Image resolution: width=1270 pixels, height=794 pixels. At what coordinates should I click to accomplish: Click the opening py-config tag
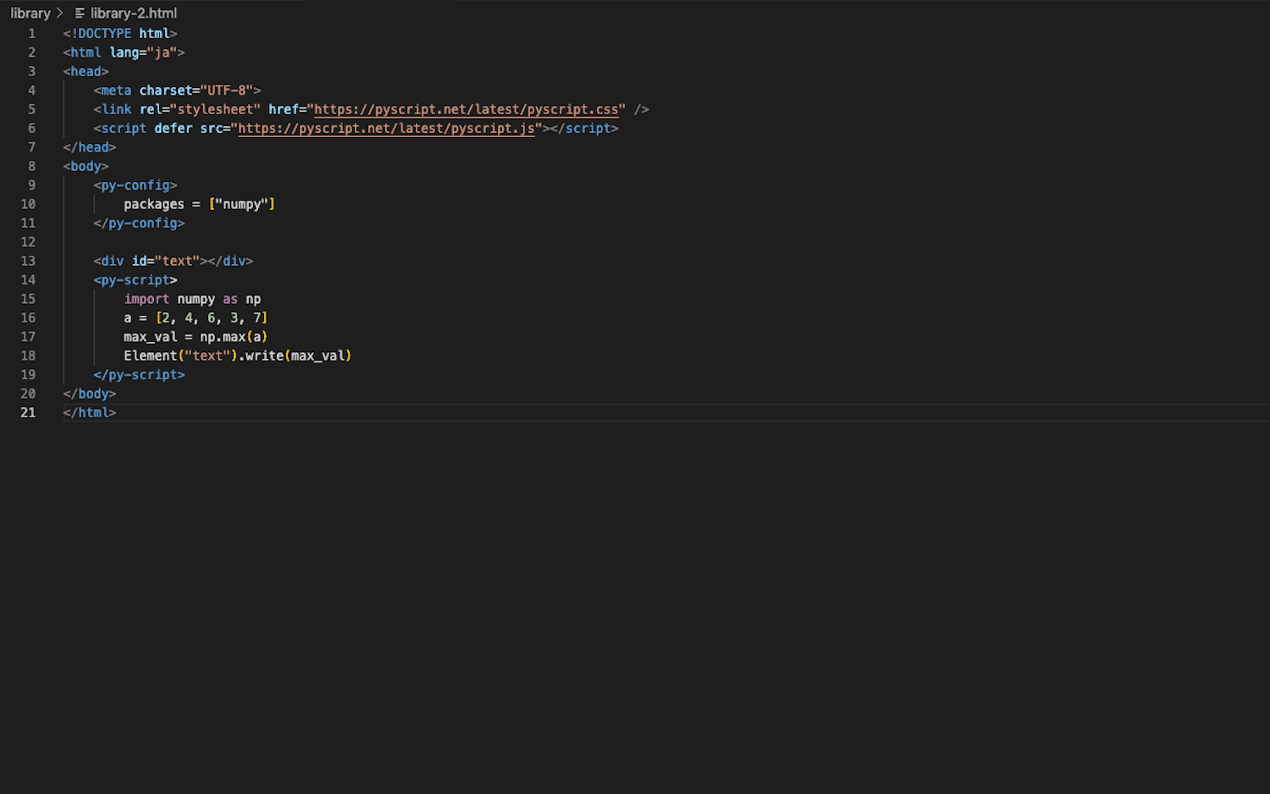coord(135,185)
